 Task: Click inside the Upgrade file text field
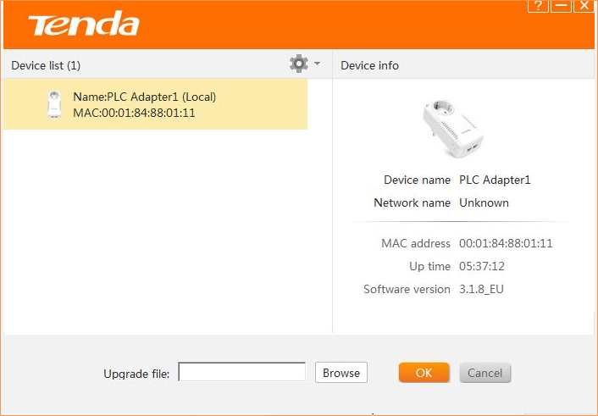tap(241, 372)
